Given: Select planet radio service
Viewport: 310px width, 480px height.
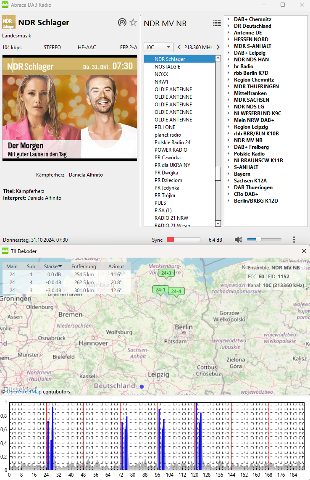Looking at the screenshot, I should tap(180, 135).
